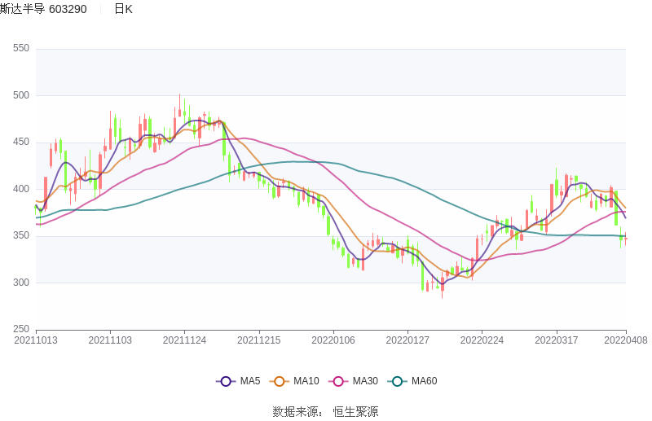The height and width of the screenshot is (421, 652).
Task: Click the 20220408 date axis label
Action: click(x=626, y=340)
